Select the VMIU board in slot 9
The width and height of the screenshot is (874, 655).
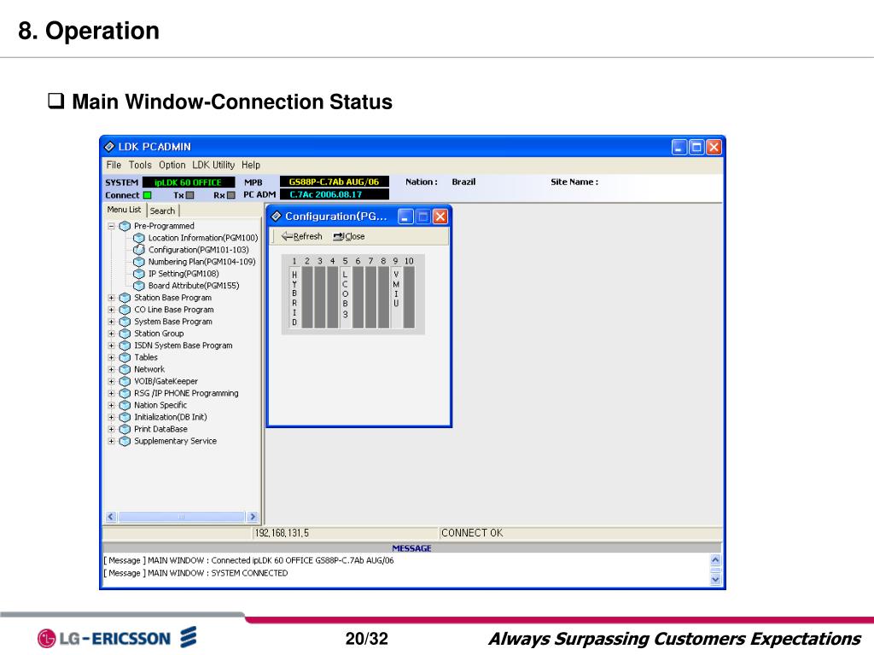point(396,298)
